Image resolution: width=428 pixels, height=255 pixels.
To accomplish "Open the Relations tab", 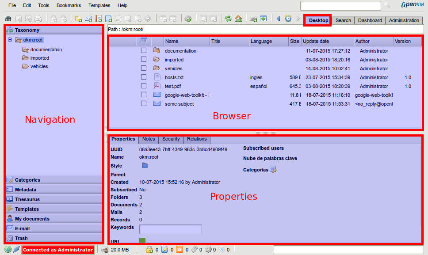I will tap(197, 139).
